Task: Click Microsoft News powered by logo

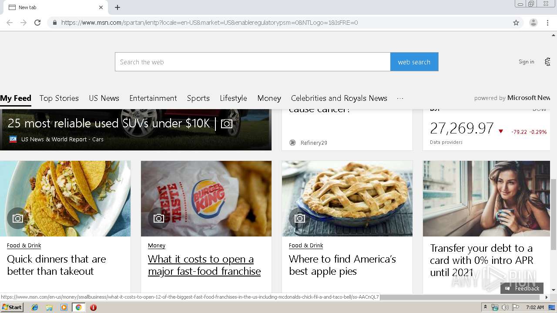Action: (529, 98)
